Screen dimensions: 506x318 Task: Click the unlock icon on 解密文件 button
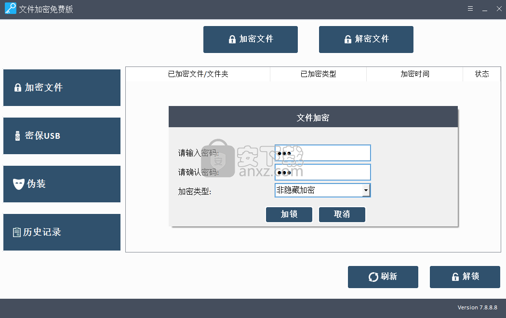pos(348,39)
